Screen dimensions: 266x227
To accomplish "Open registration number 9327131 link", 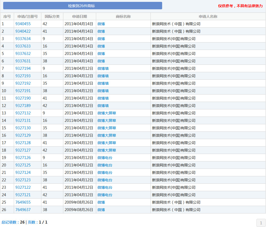I will coord(23,121).
